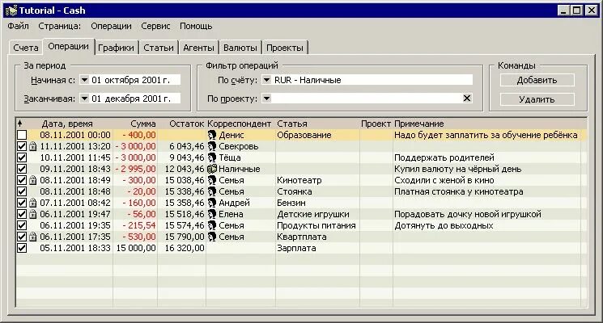
Task: Click the sort arrow column header icon
Action: click(x=20, y=124)
